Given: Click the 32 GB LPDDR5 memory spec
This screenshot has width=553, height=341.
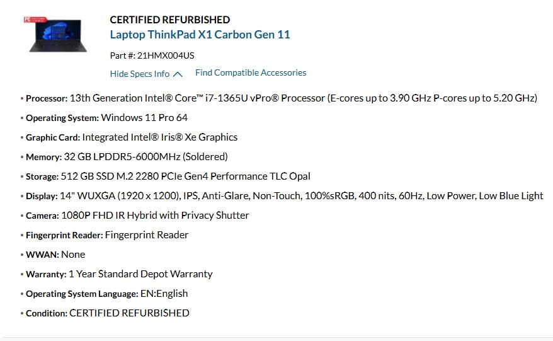Looking at the screenshot, I should (145, 157).
